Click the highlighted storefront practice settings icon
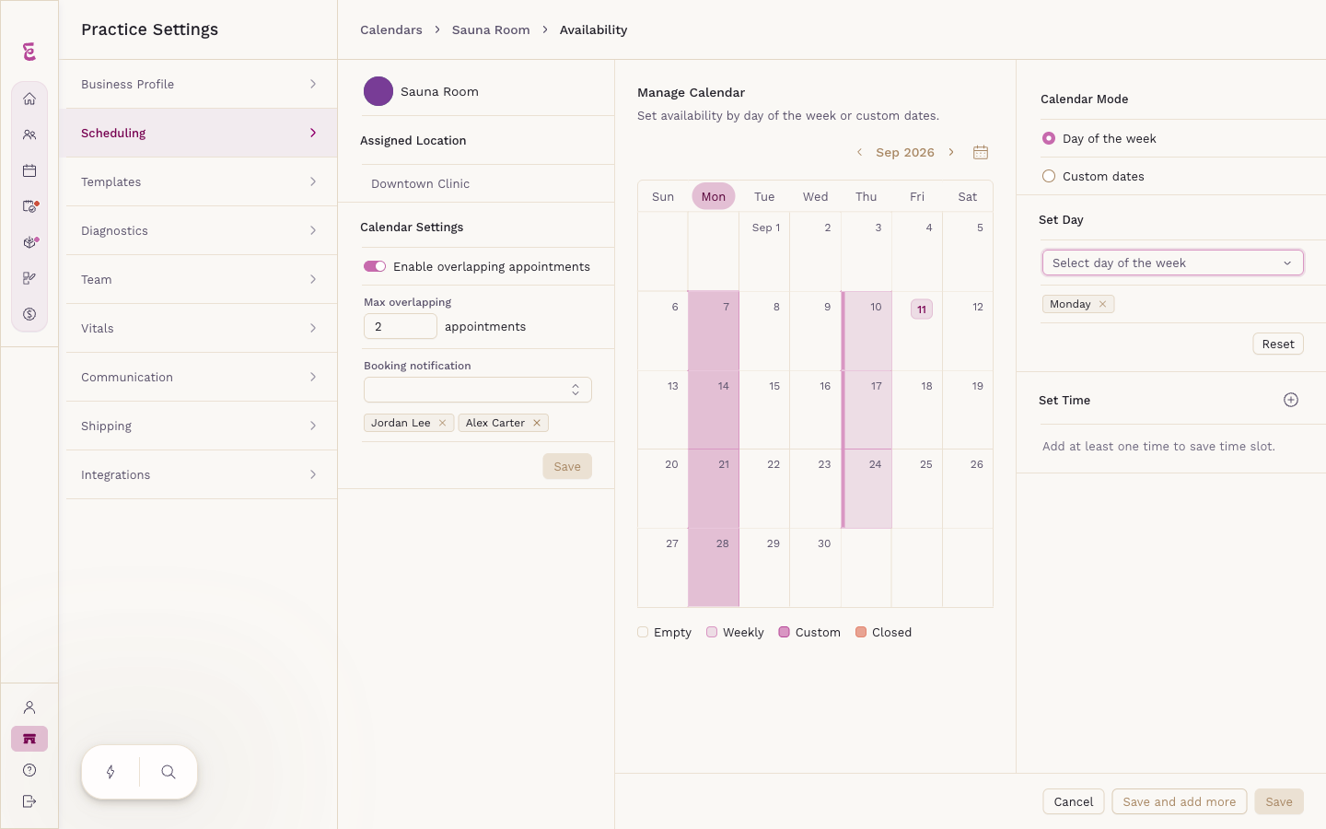Viewport: 1326px width, 829px height. point(29,739)
